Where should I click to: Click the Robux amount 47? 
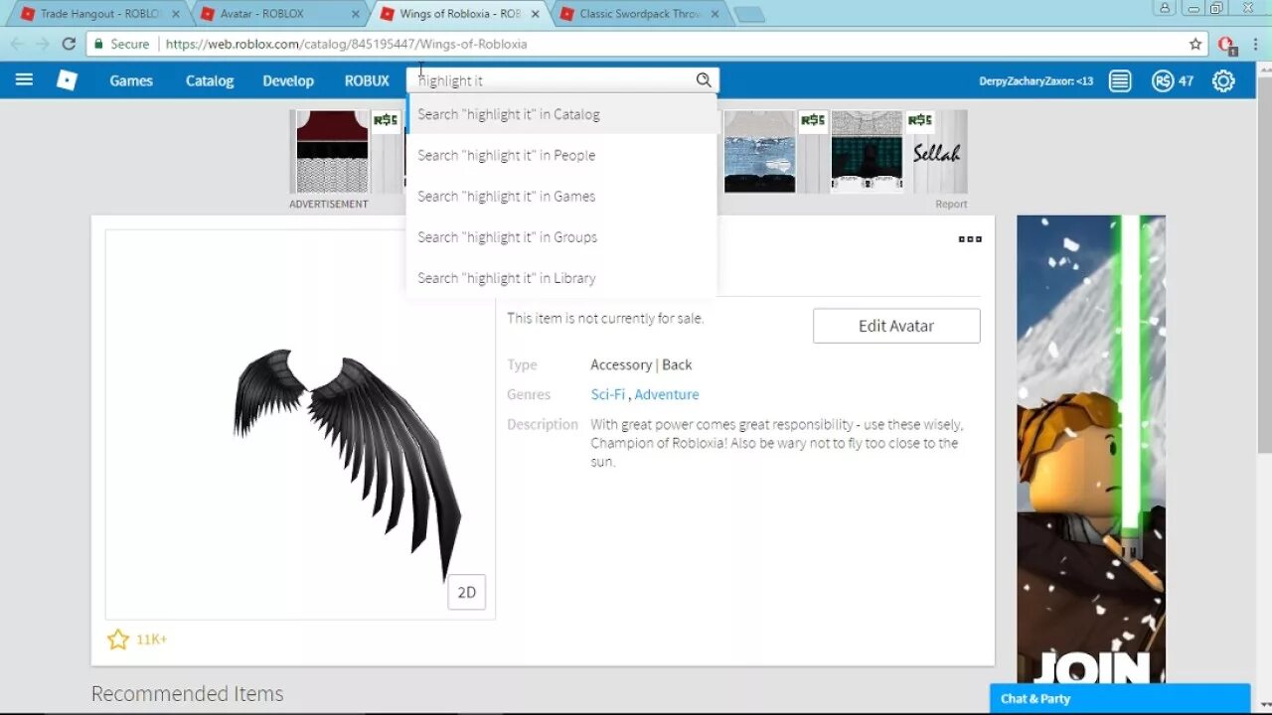[1186, 81]
